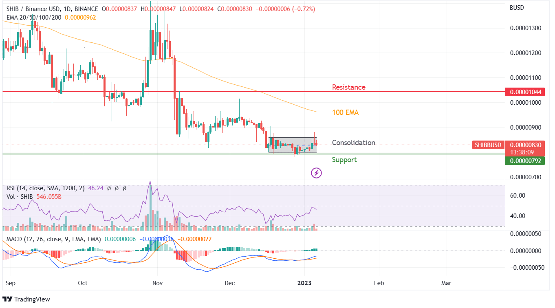The height and width of the screenshot is (308, 555).
Task: Click the Feb date label on time axis
Action: 379,283
